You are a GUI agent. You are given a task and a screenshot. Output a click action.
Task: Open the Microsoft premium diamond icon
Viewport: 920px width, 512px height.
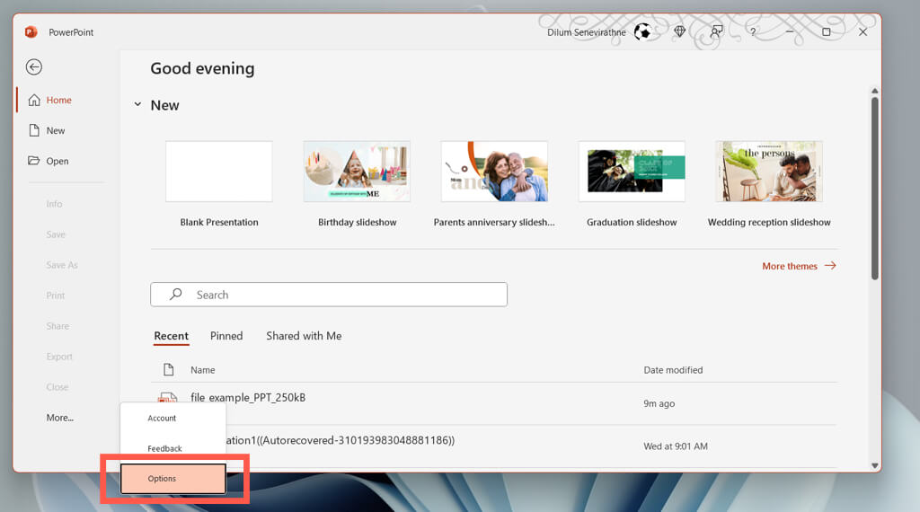point(679,31)
